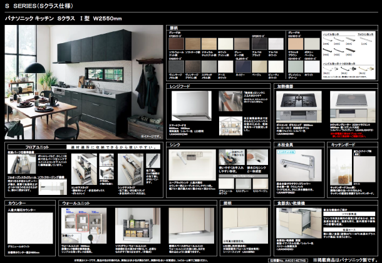Click the キッチンボード section heading
Screen dimensions: 382x263
click(343, 145)
